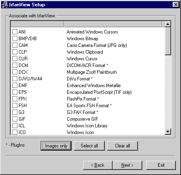This screenshot has width=181, height=175.
Task: Select the 'Animated Windows Cursors' description
Action: tap(92, 32)
